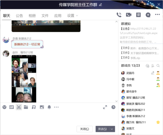Screen dimensions: 163x135
Task: Open the send options arrow beside 发送
Action: pos(112,129)
